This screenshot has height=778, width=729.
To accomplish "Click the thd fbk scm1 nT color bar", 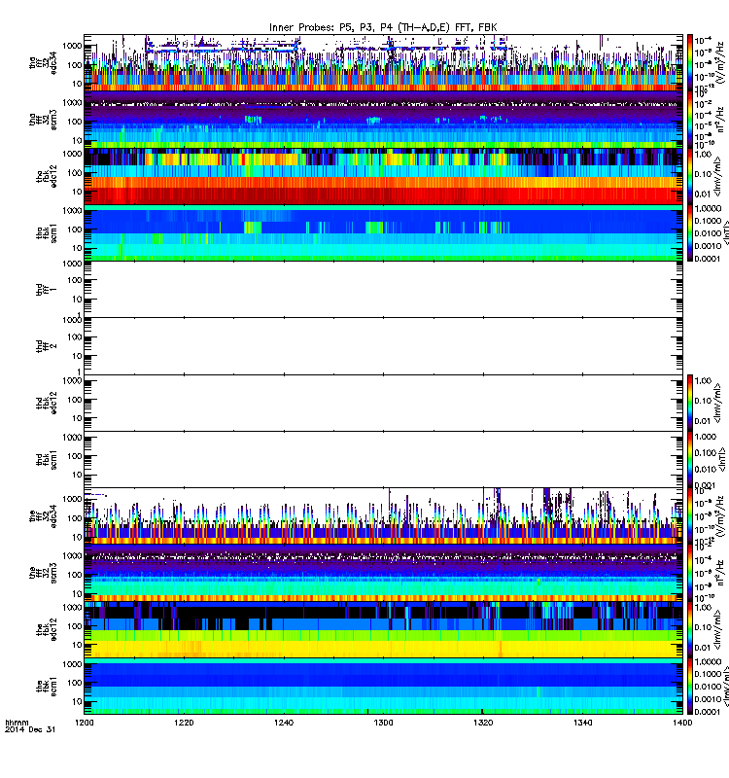I will 690,459.
